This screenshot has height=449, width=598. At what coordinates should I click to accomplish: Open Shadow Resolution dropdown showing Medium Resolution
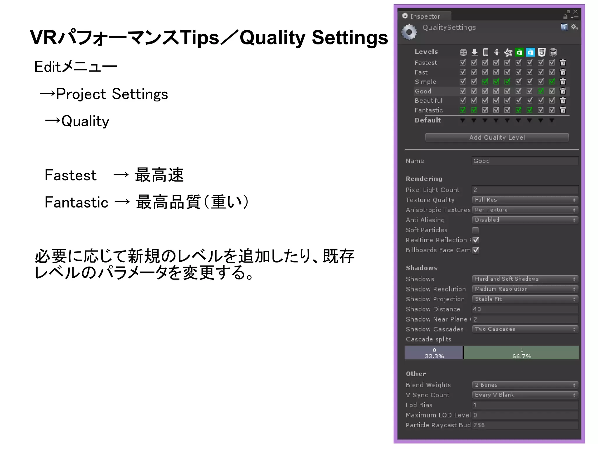pos(525,289)
